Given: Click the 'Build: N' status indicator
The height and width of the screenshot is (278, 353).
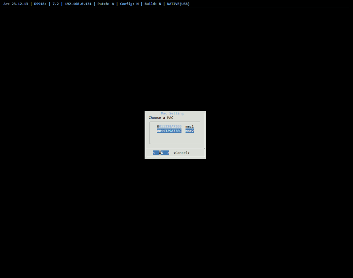Looking at the screenshot, I should click(x=153, y=4).
